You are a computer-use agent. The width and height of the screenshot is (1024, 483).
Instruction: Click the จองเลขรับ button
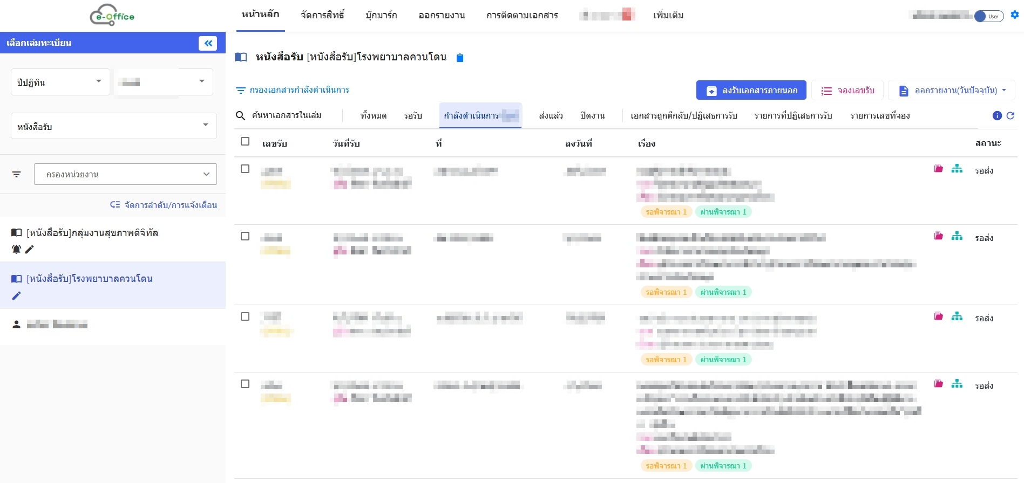[x=847, y=90]
